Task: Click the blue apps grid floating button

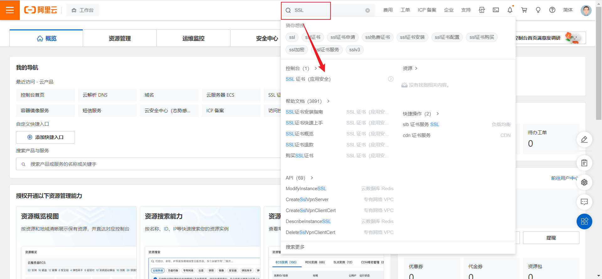Action: click(584, 221)
